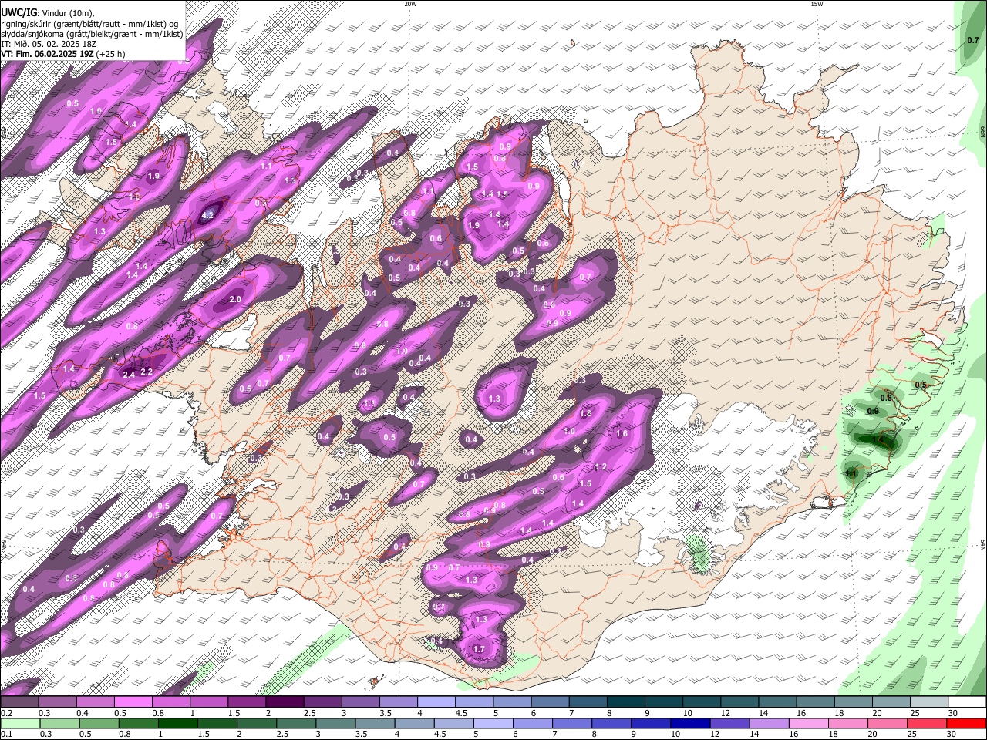
Task: Click the 'UWC/IG: Vindur (10m)' title line
Action: pyautogui.click(x=47, y=14)
